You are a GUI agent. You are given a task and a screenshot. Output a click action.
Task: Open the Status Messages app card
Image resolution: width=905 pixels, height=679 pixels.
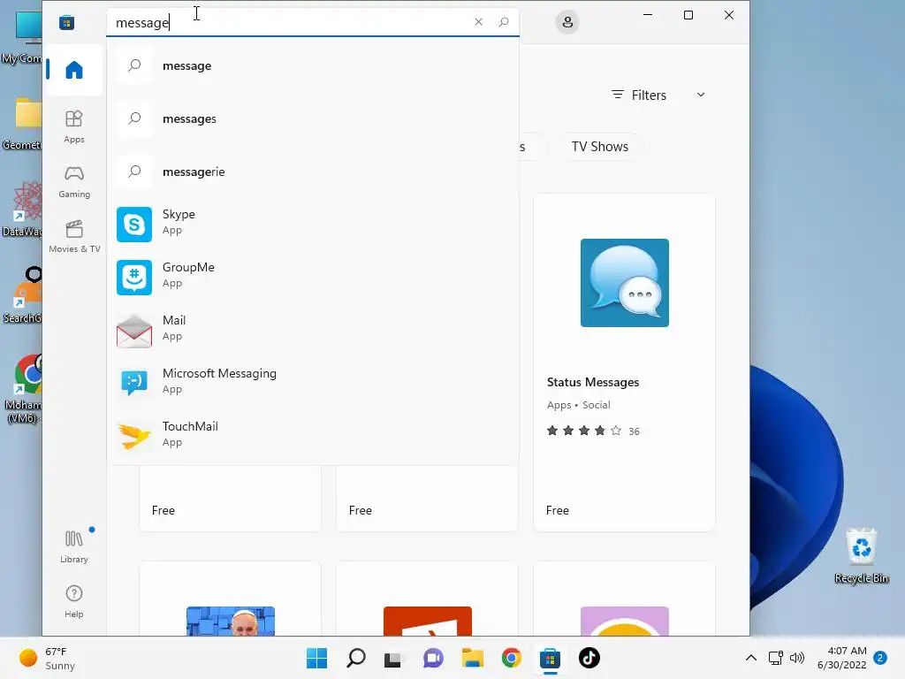[x=625, y=362]
